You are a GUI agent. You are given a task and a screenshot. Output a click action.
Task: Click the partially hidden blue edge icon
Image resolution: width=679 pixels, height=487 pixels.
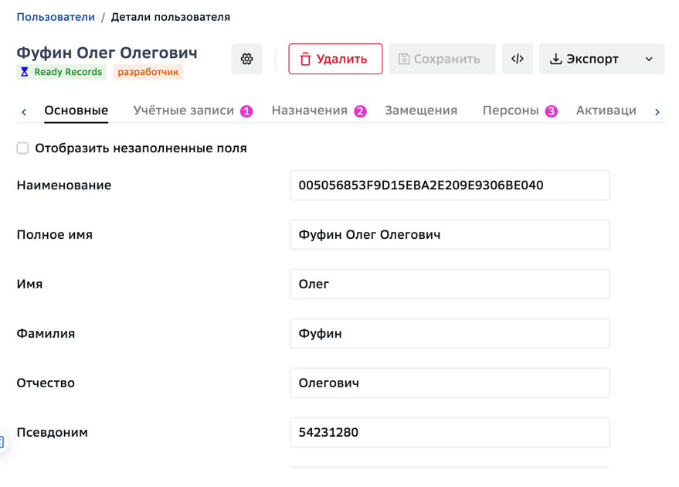tap(2, 442)
